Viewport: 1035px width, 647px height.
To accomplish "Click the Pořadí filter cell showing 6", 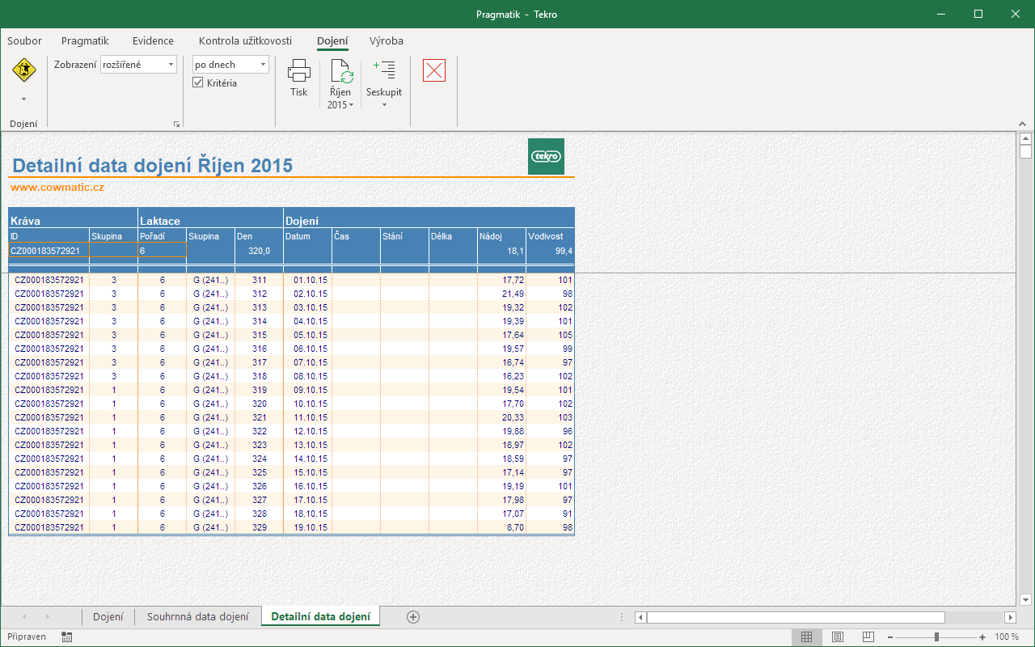I will (x=162, y=251).
